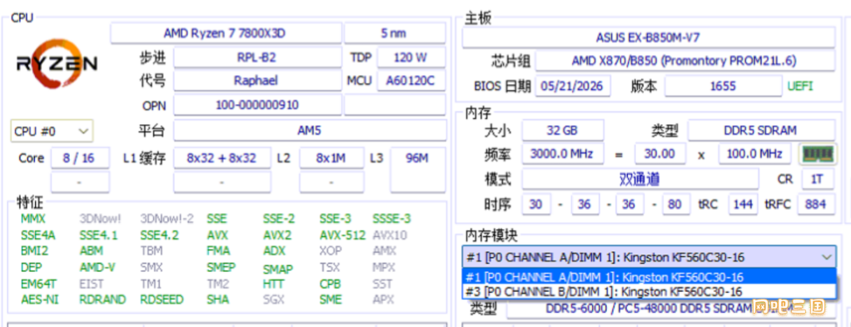Open the CPU #0 selector dropdown
Screen dimensions: 851x327
point(52,131)
